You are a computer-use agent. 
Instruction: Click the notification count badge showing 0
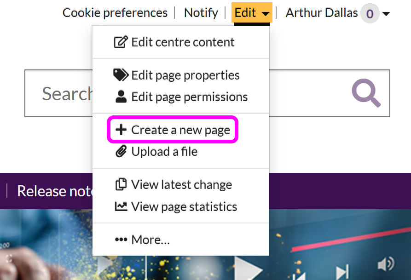[370, 14]
